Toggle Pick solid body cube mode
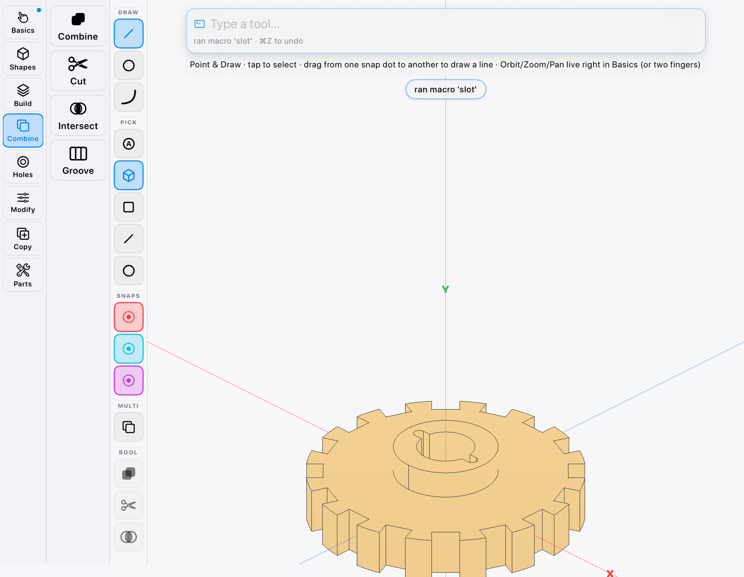744x577 pixels. click(x=129, y=175)
